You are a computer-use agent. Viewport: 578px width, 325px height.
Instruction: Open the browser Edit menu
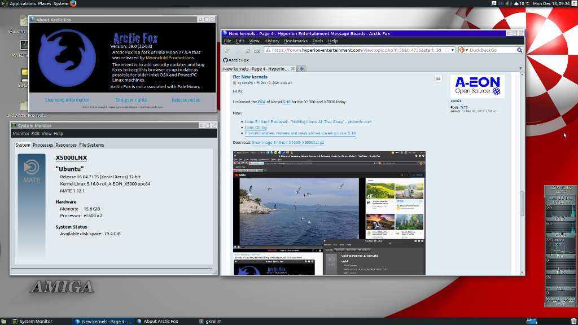(x=240, y=41)
